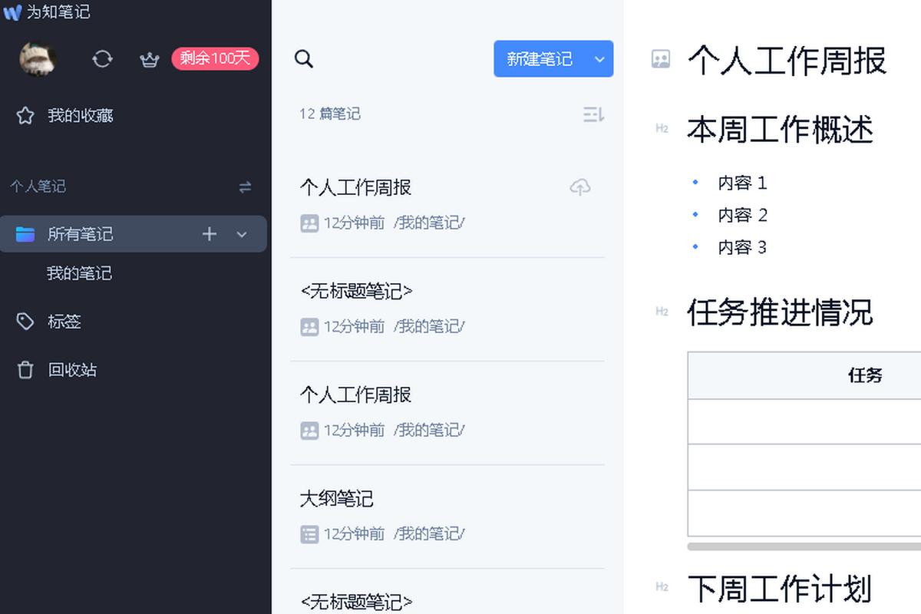The width and height of the screenshot is (921, 614).
Task: Switch personal notes space via swap arrows
Action: pyautogui.click(x=245, y=187)
